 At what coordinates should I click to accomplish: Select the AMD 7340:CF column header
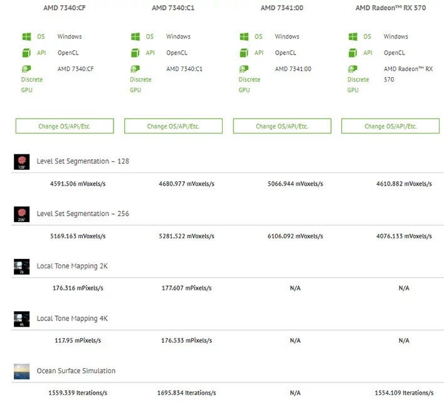(x=65, y=8)
